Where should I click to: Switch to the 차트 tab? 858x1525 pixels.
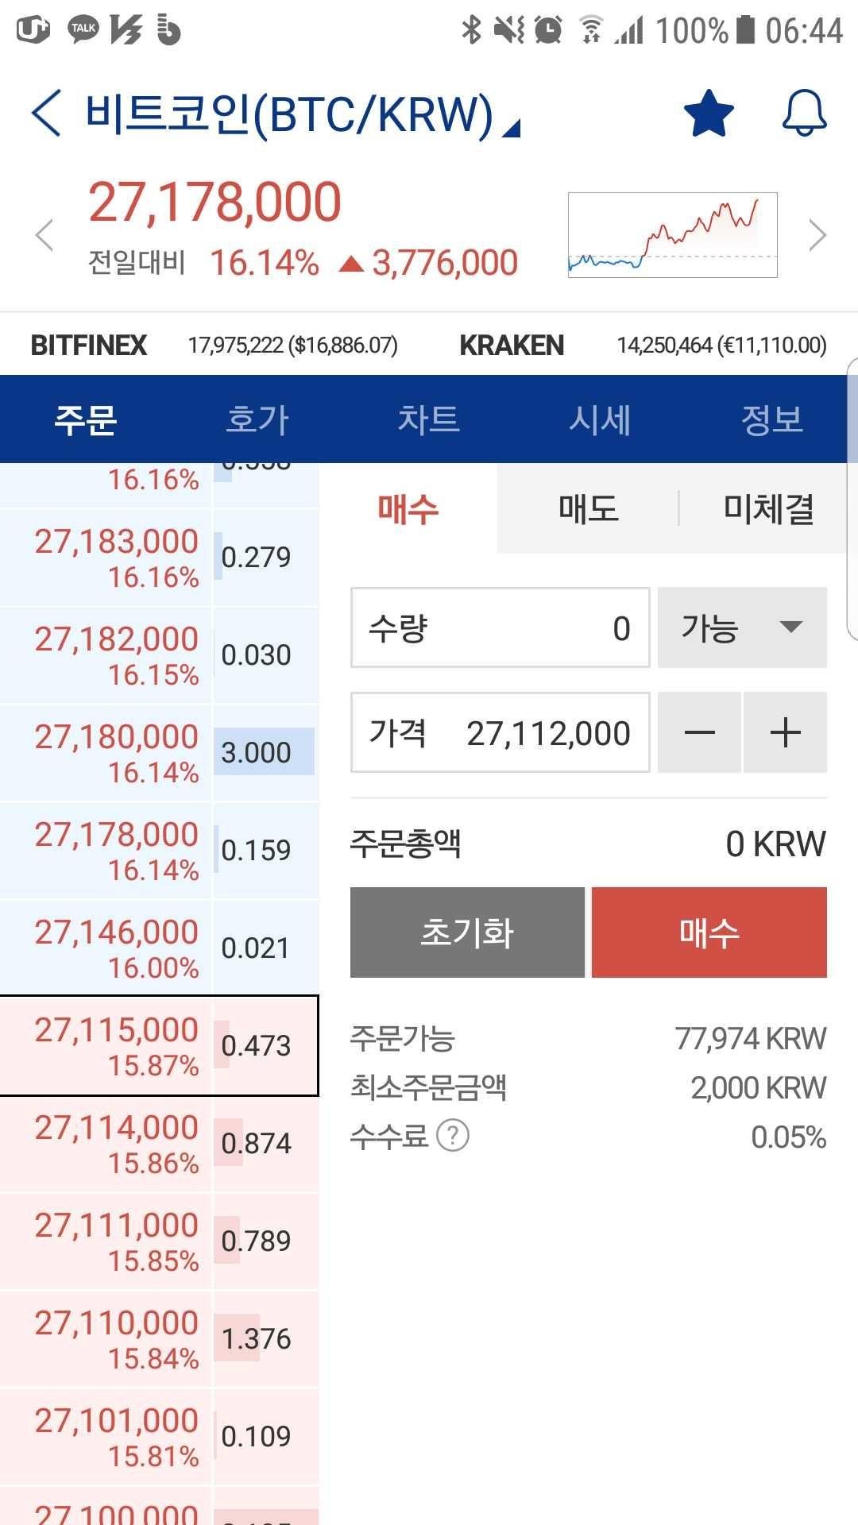[x=428, y=419]
